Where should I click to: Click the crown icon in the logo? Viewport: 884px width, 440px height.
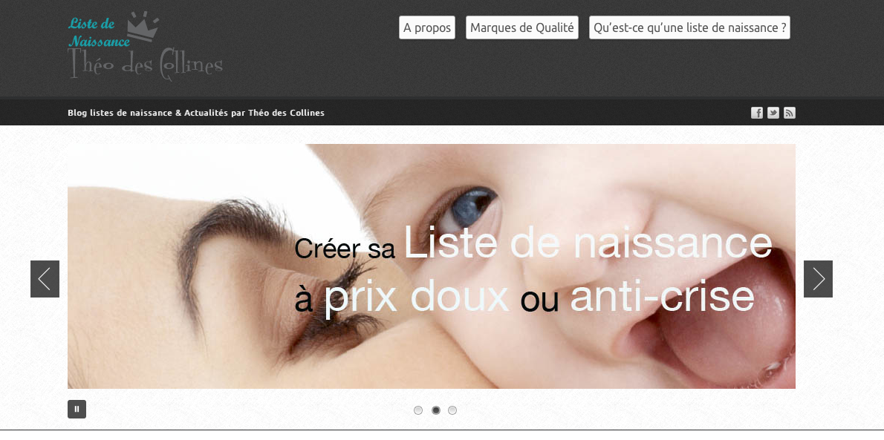[142, 27]
